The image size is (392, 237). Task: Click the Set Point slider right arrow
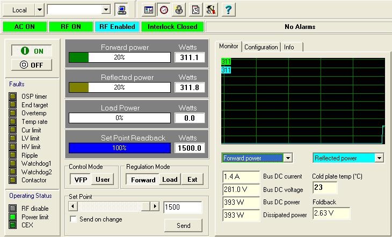coord(155,206)
